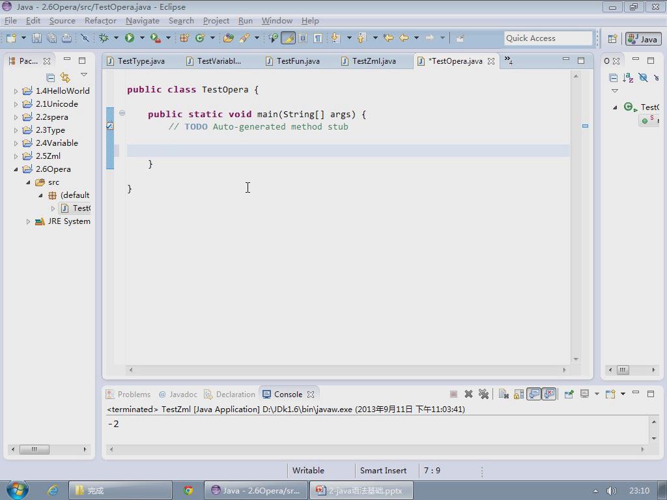Open a new Console view icon
Viewport: 667px width, 500px height.
[610, 394]
